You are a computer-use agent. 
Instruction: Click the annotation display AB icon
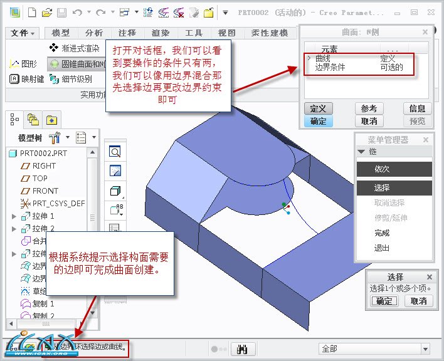pyautogui.click(x=117, y=210)
